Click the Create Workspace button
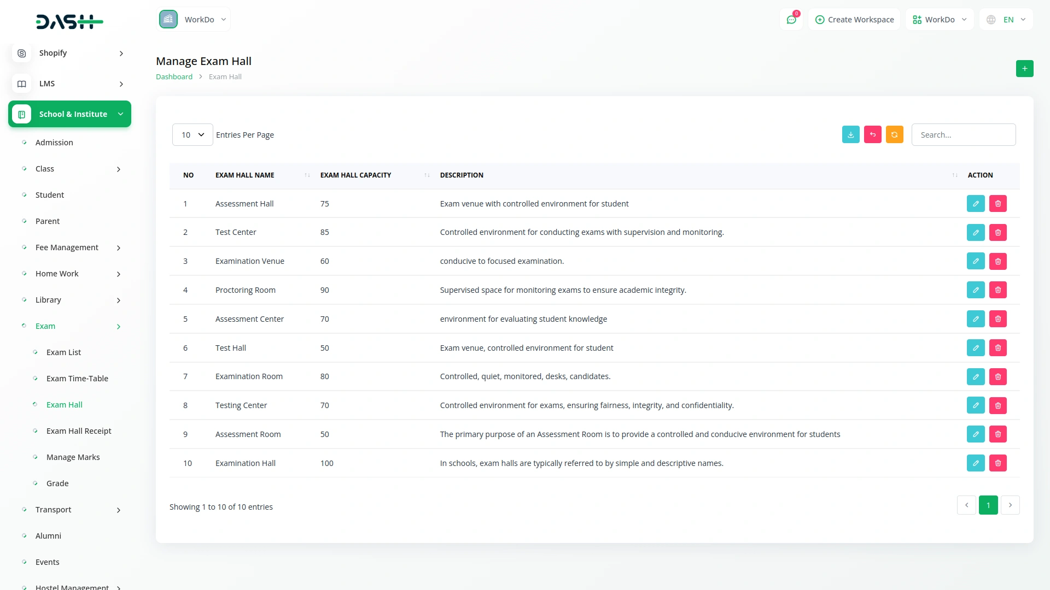Image resolution: width=1050 pixels, height=590 pixels. pyautogui.click(x=854, y=20)
